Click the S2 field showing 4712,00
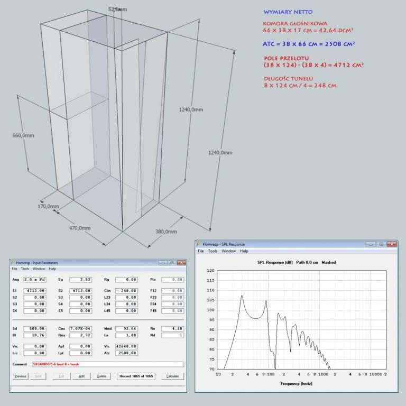 [x=80, y=291]
